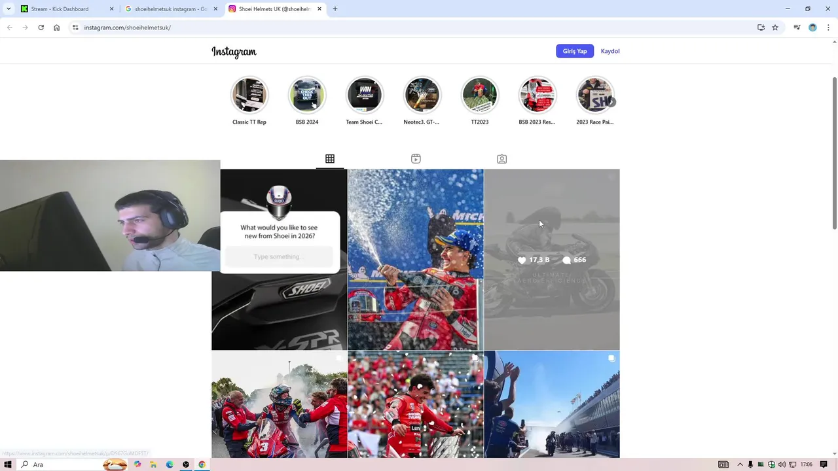
Task: Open the blue sky pit lane post
Action: (x=552, y=404)
